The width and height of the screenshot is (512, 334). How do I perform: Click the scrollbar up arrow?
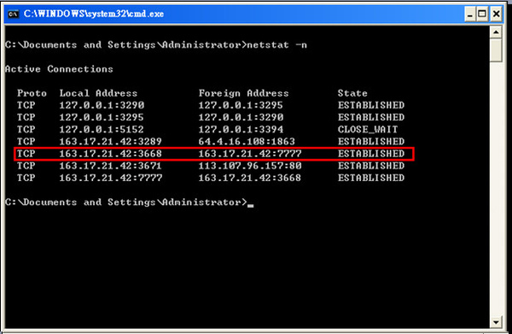click(x=496, y=32)
